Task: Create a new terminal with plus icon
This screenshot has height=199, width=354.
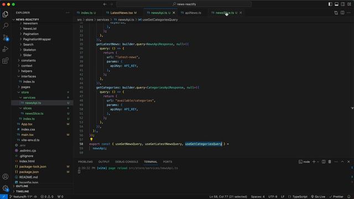Action: (x=314, y=162)
